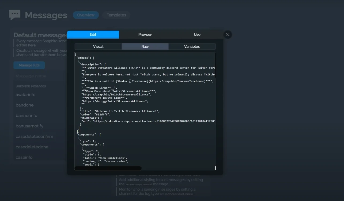This screenshot has width=344, height=201.
Task: Click the Quick Links line in JSON
Action: [x=99, y=88]
